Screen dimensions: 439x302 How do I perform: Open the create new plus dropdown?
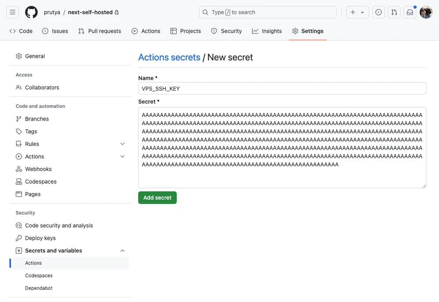pyautogui.click(x=357, y=12)
